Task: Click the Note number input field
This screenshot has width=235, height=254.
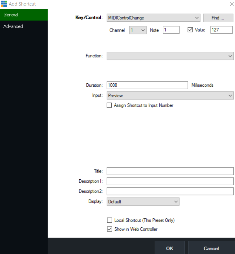Action: (171, 30)
